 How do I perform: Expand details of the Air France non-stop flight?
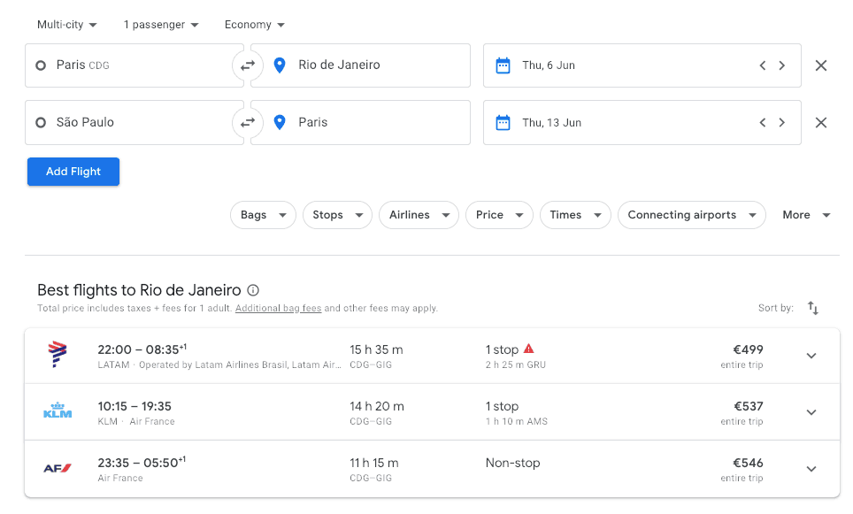point(811,468)
